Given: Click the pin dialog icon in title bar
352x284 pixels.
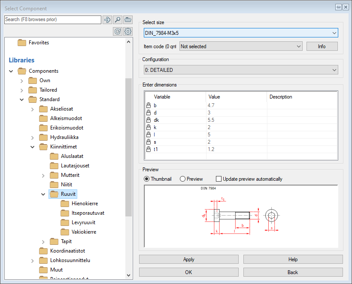Looking at the screenshot, I should (338, 7).
